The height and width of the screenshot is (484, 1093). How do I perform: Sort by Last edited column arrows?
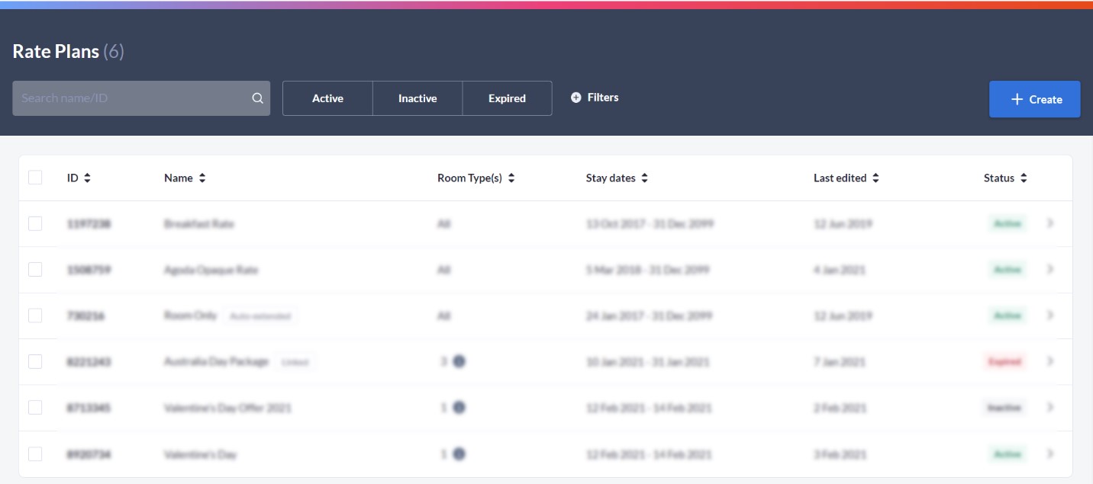click(x=875, y=178)
